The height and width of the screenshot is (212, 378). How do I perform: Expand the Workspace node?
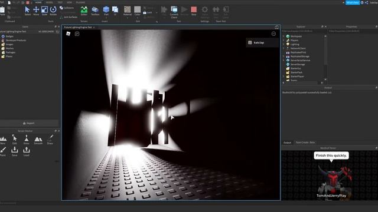tap(283, 37)
